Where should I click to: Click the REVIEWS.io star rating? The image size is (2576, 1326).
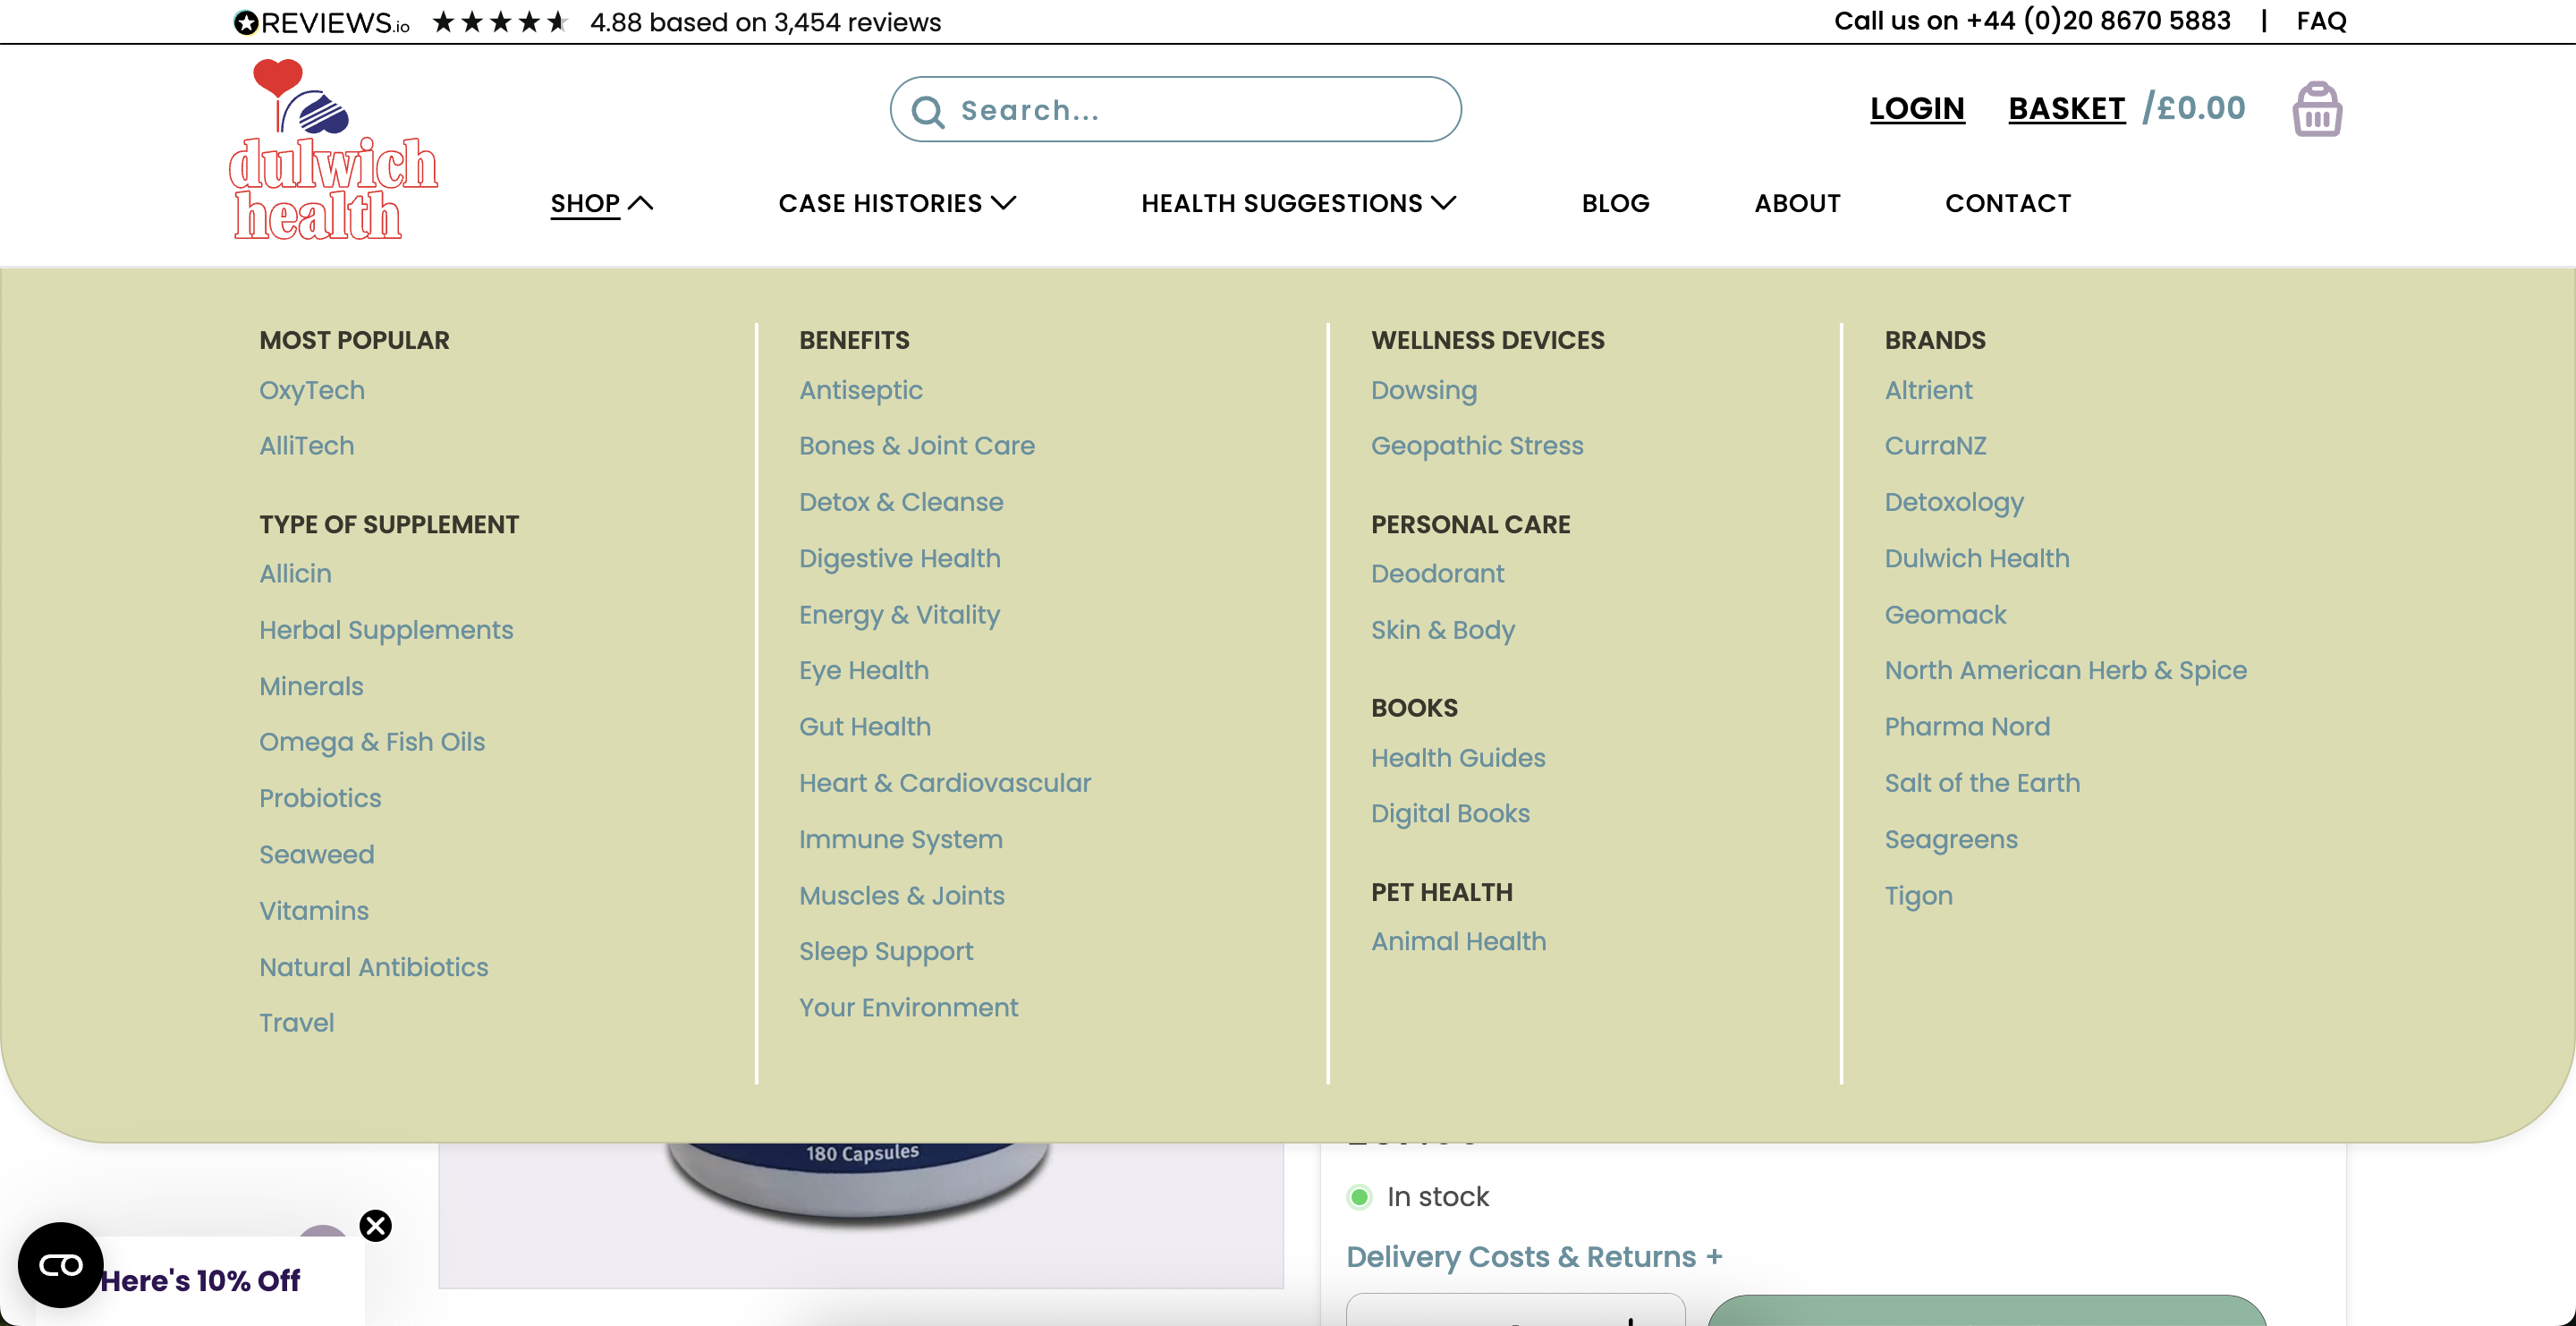(500, 22)
